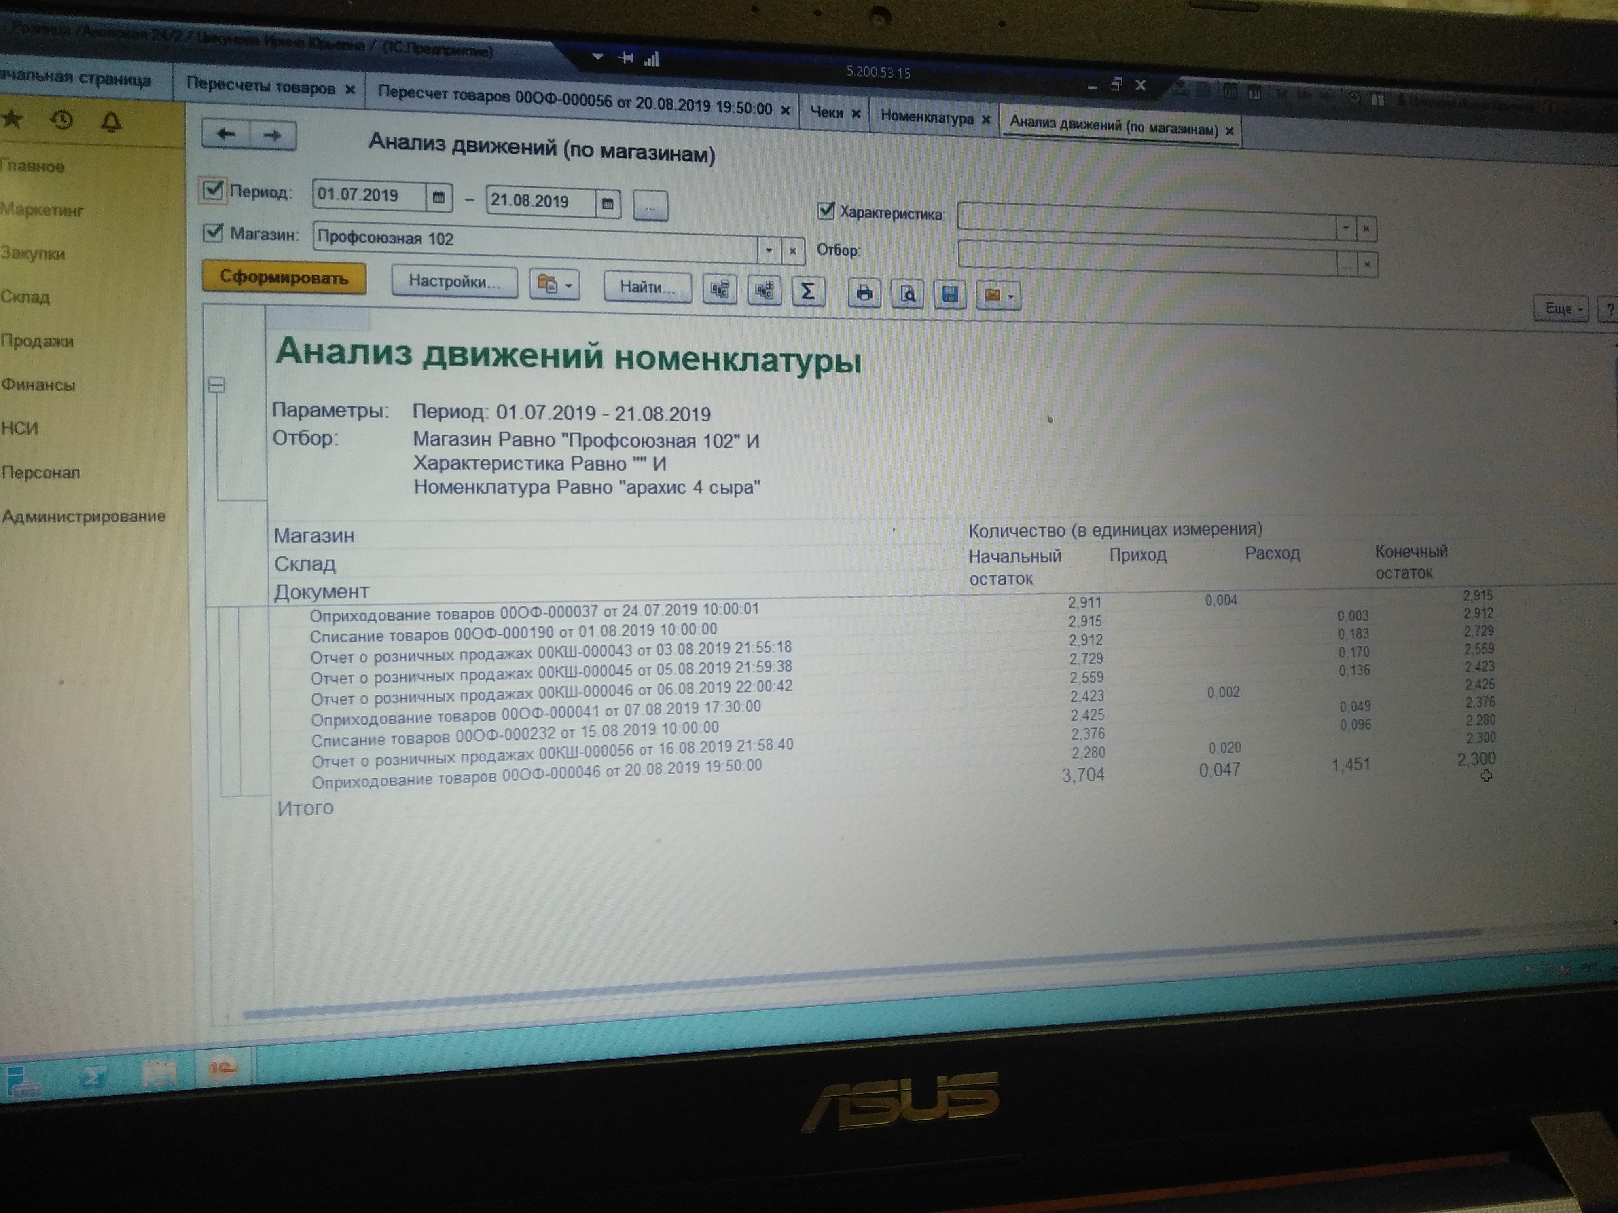
Task: Click the print report icon
Action: [864, 293]
